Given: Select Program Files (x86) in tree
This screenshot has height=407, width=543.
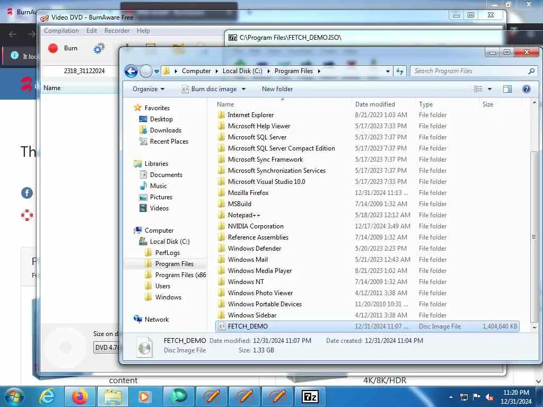Looking at the screenshot, I should click(180, 275).
